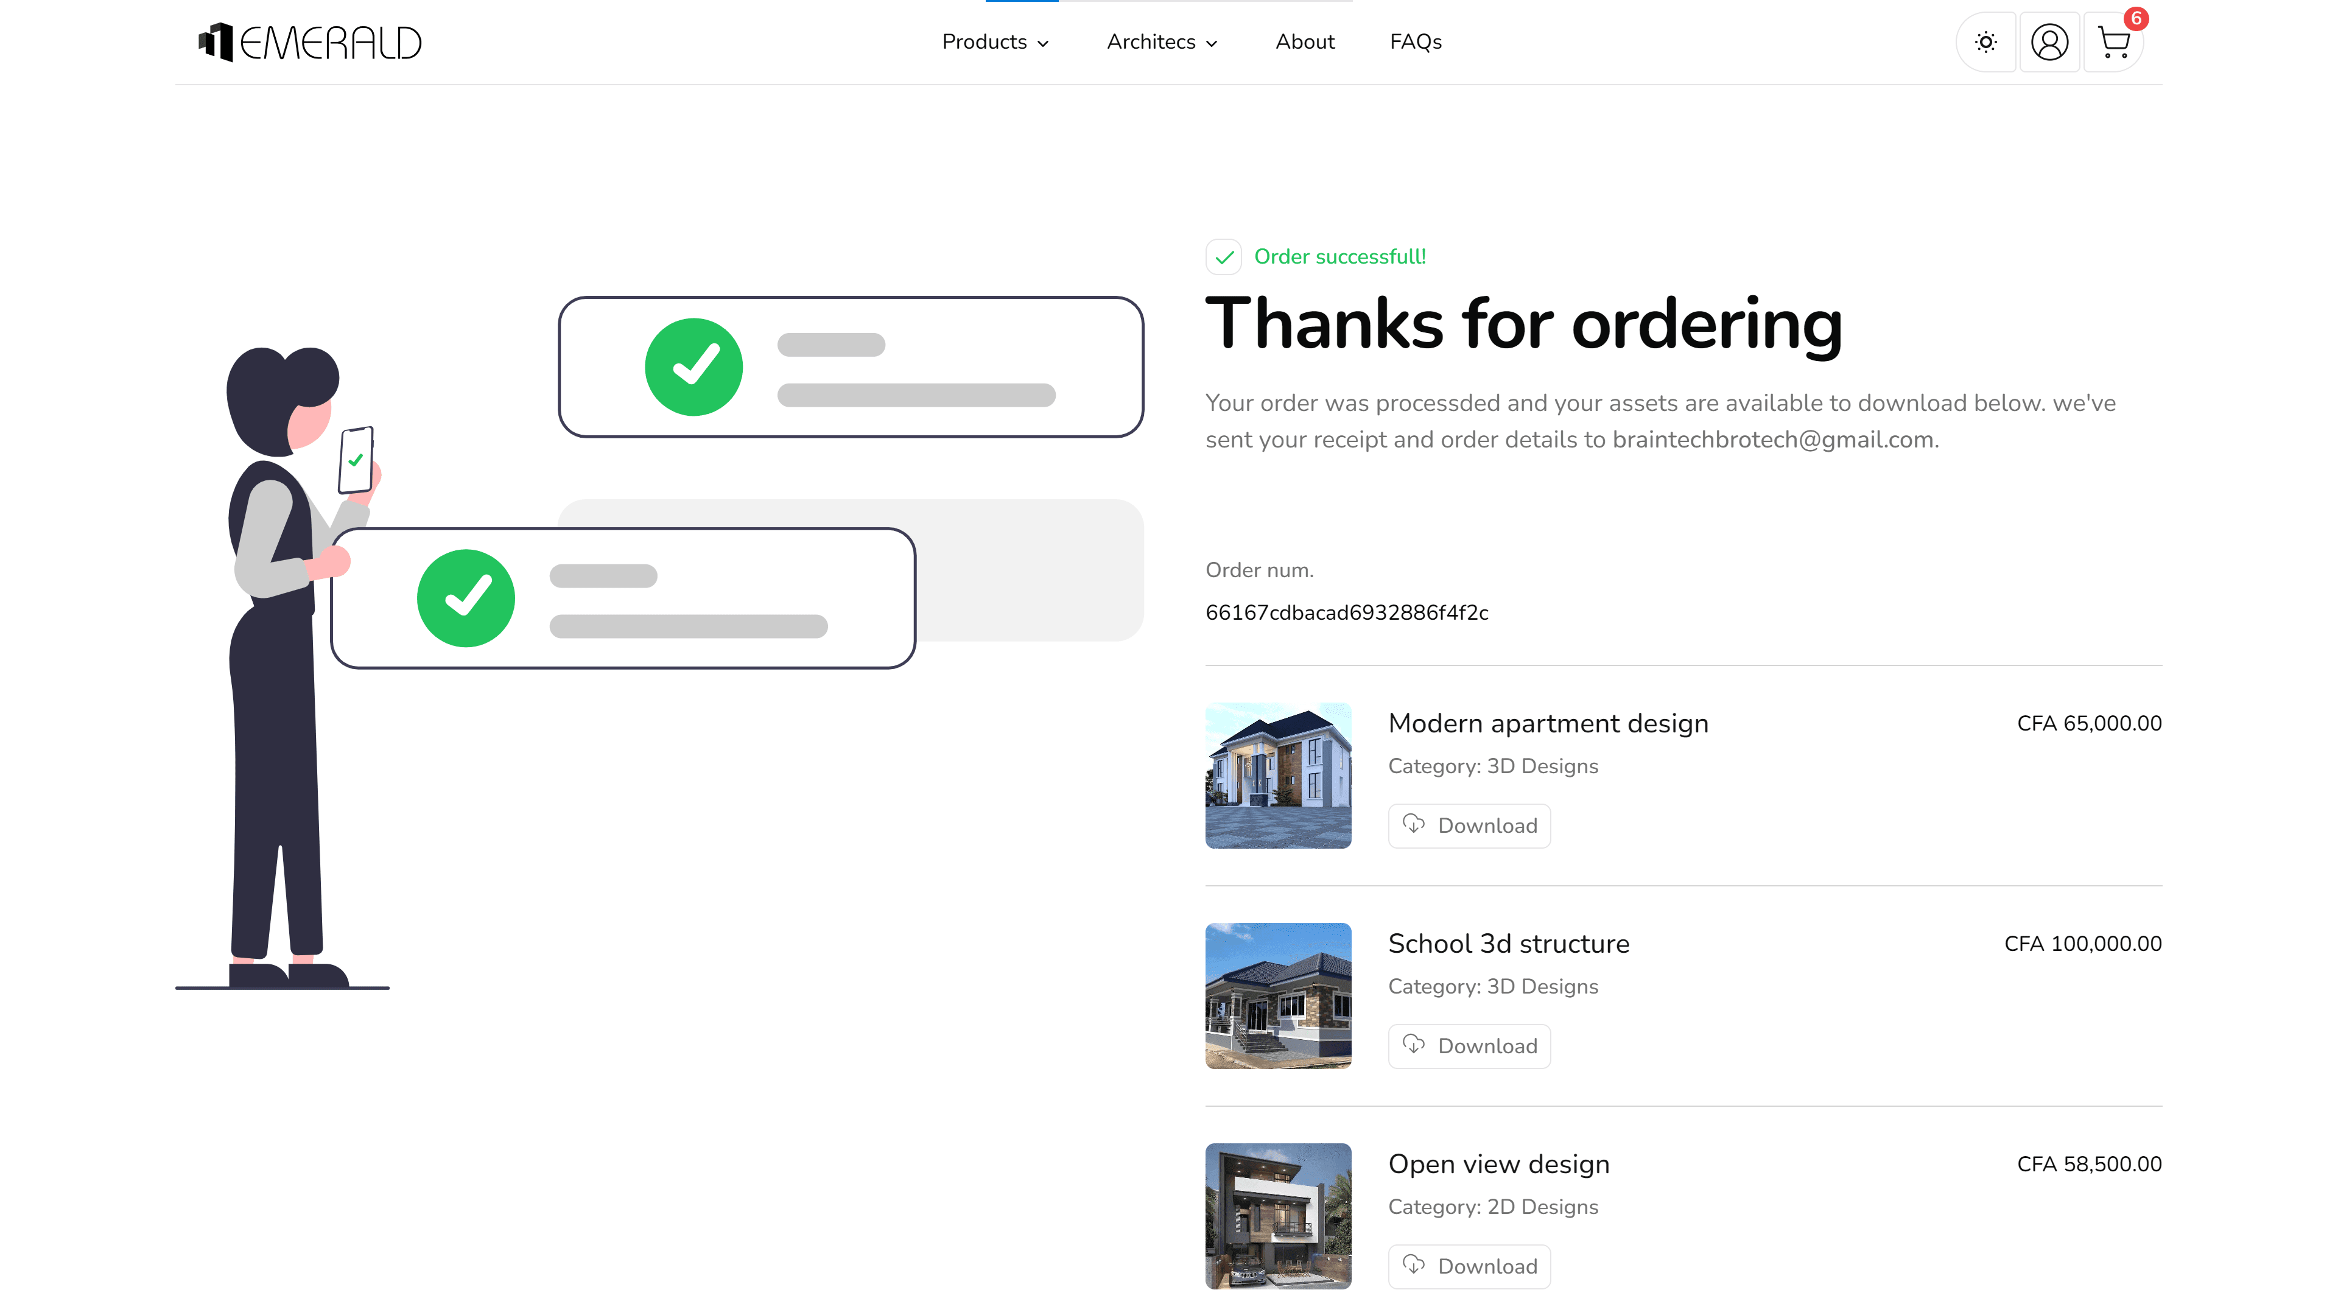
Task: Click the cloud download icon for Open view design
Action: 1413,1264
